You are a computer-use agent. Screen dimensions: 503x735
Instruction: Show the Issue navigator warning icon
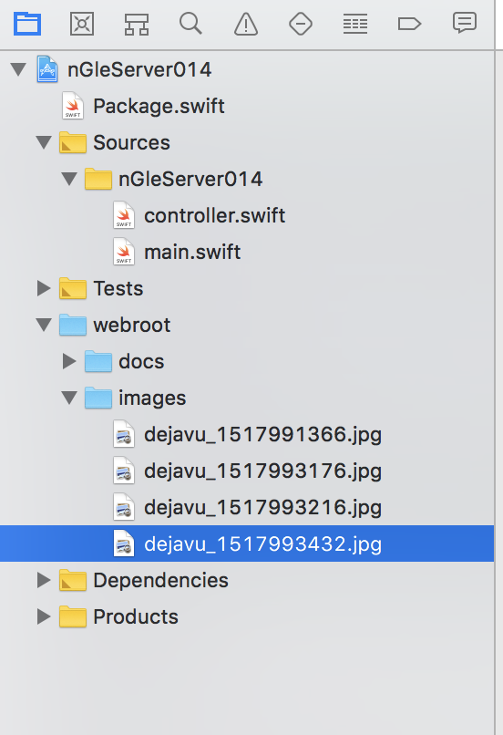tap(246, 24)
